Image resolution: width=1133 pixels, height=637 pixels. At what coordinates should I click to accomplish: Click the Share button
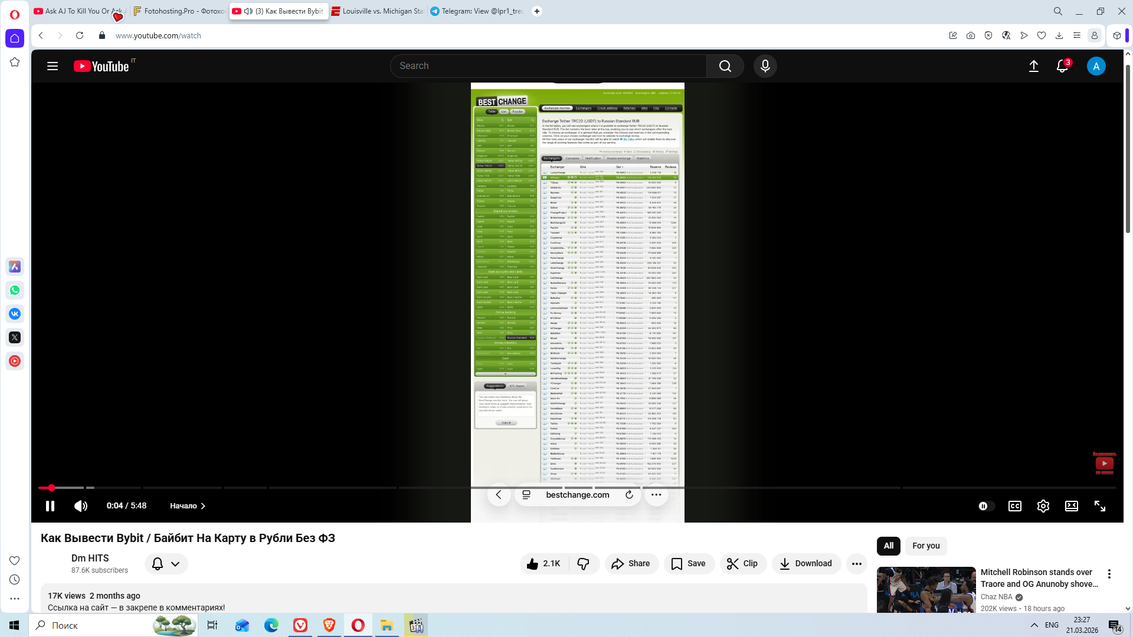point(630,564)
